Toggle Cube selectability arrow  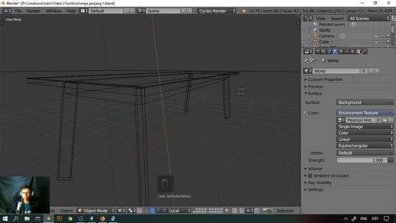(x=382, y=42)
